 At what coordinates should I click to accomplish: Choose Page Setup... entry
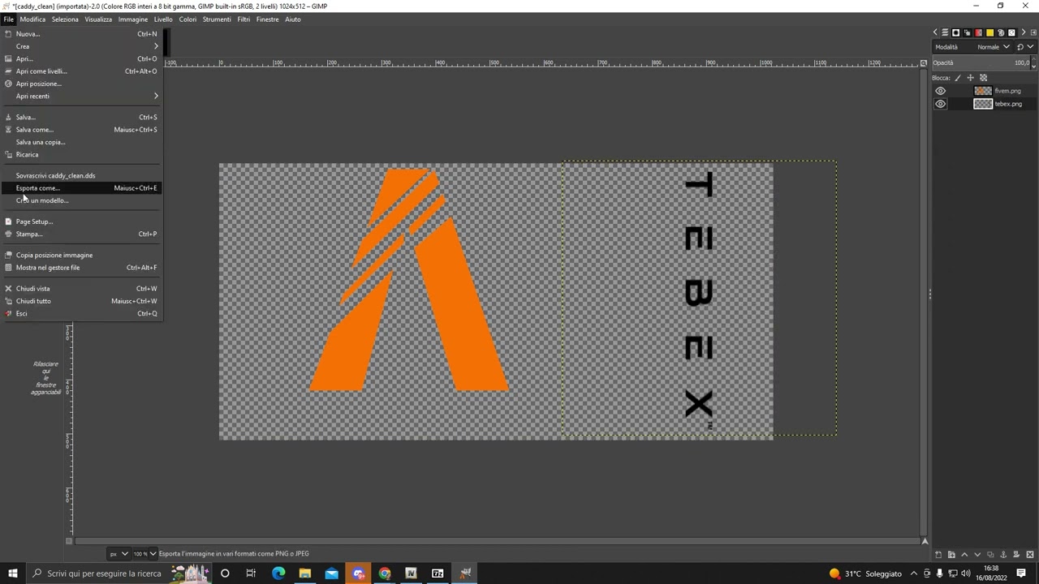(82, 221)
